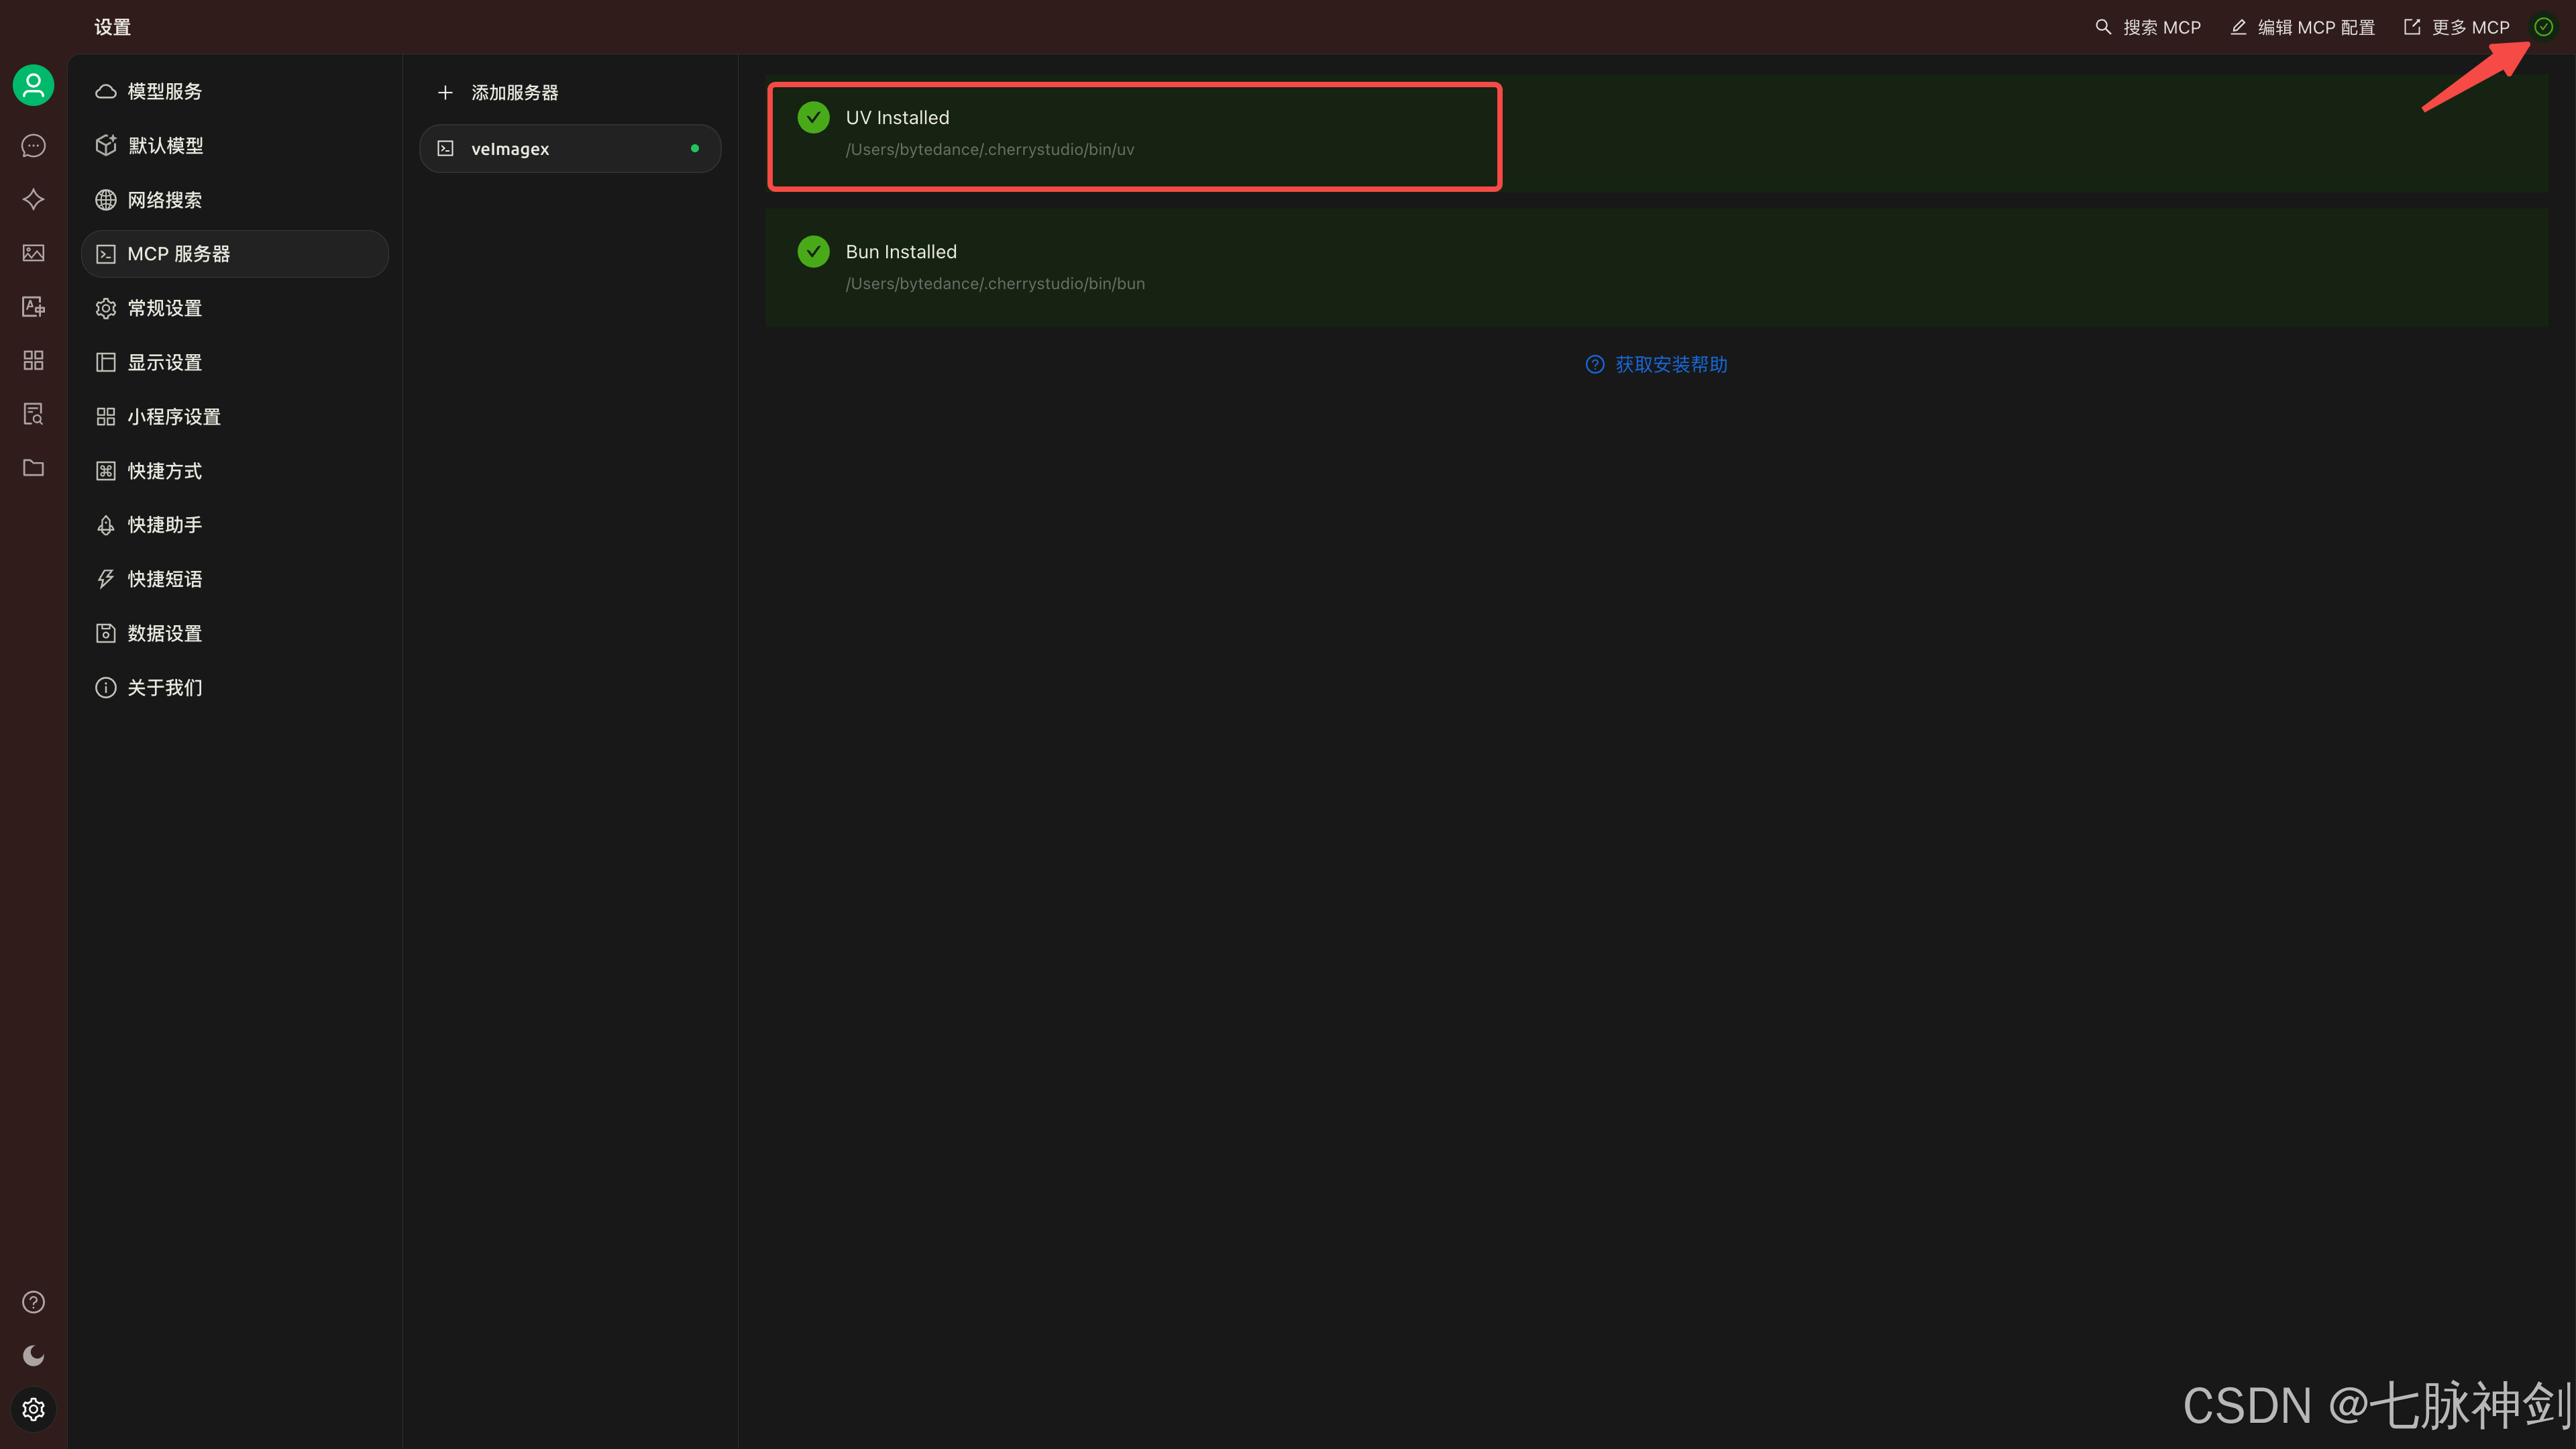This screenshot has width=2576, height=1449.
Task: Open the mini apps grid icon
Action: pos(33,360)
